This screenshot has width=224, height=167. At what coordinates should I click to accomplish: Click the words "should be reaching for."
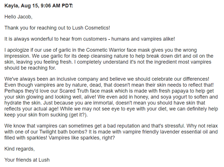(30, 68)
